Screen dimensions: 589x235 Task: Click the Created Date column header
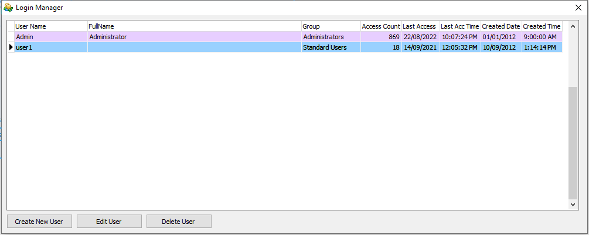coord(501,26)
